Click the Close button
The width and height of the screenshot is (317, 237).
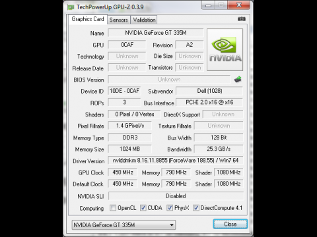230,224
